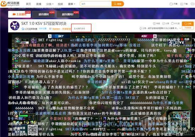
Task: Open the 视频 nav item
Action: [x=60, y=4]
